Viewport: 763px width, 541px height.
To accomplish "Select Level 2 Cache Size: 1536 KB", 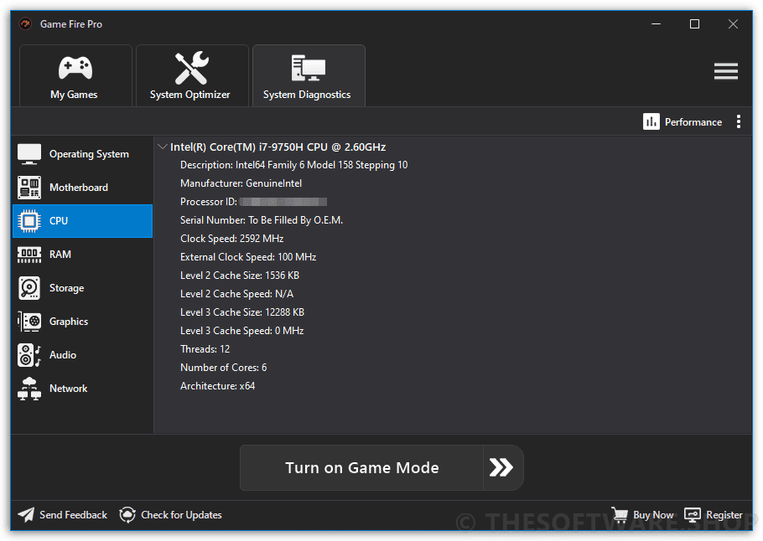I will point(240,276).
